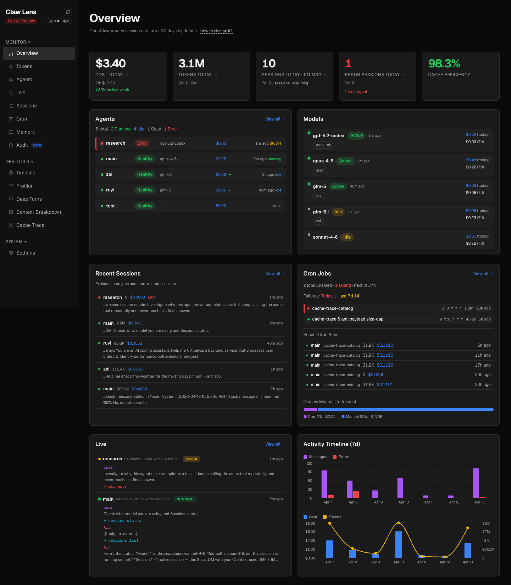511x585 pixels.
Task: Open Live via its pulse icon
Action: [x=11, y=93]
